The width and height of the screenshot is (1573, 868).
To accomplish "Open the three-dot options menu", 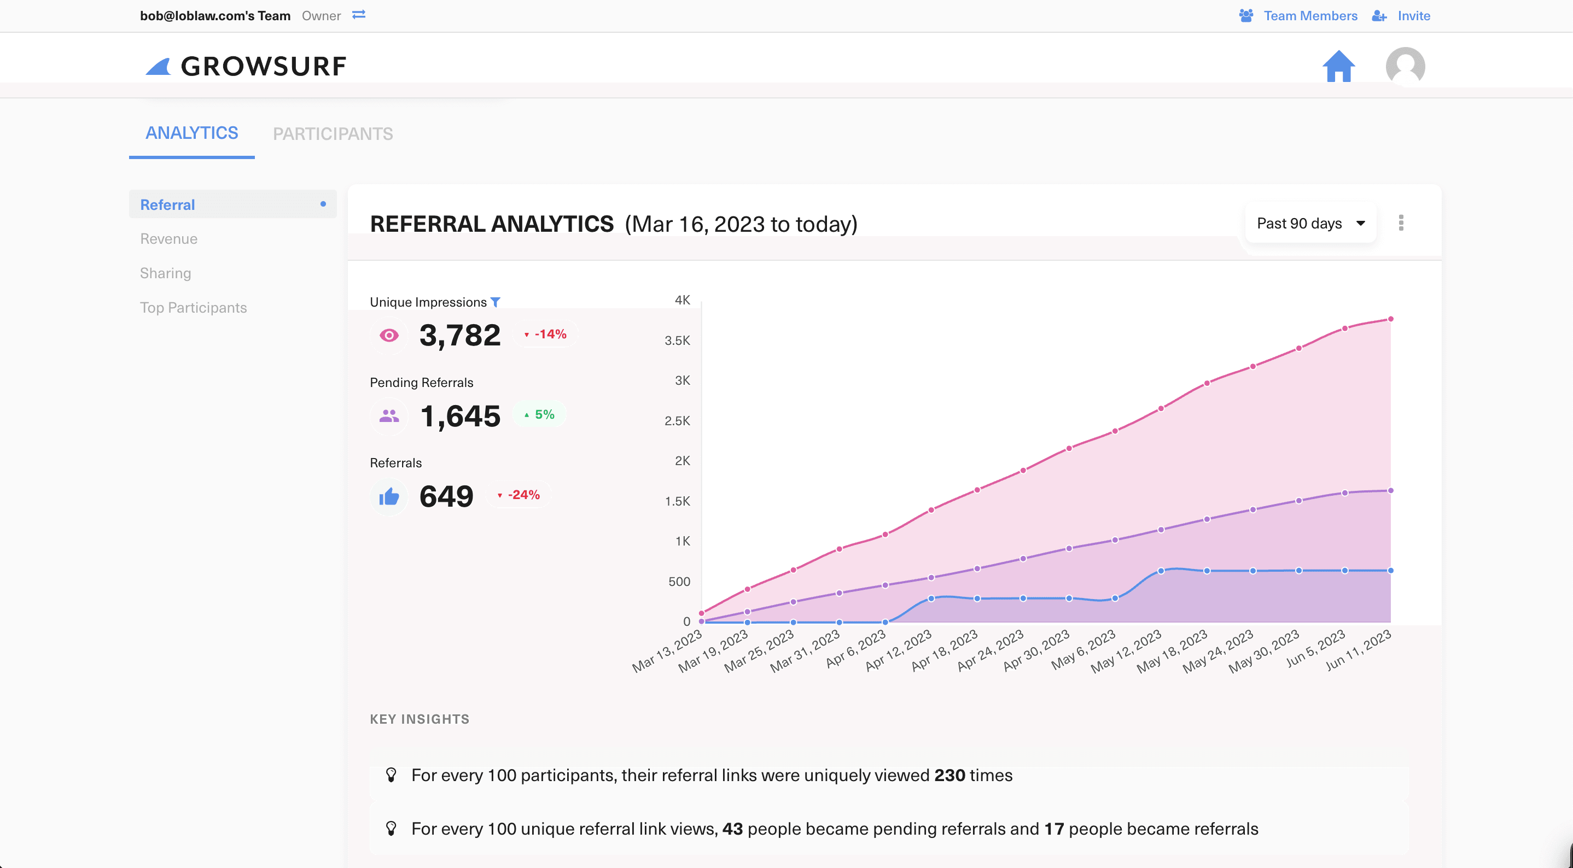I will click(x=1401, y=223).
